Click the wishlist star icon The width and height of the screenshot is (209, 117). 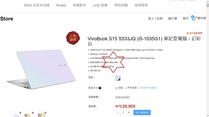pos(188,33)
